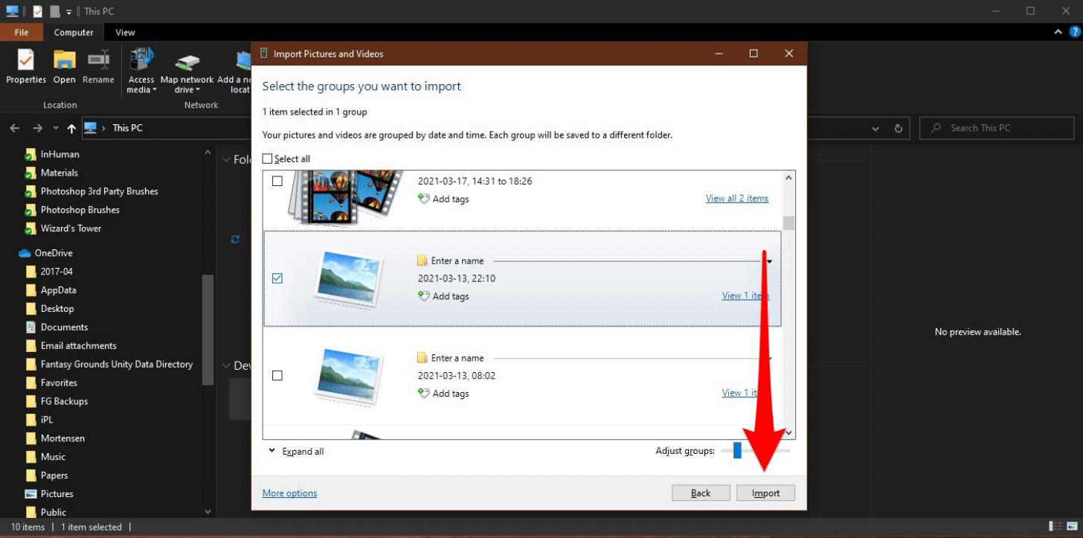This screenshot has width=1083, height=538.
Task: Expand all groups in the import dialog
Action: coord(296,452)
